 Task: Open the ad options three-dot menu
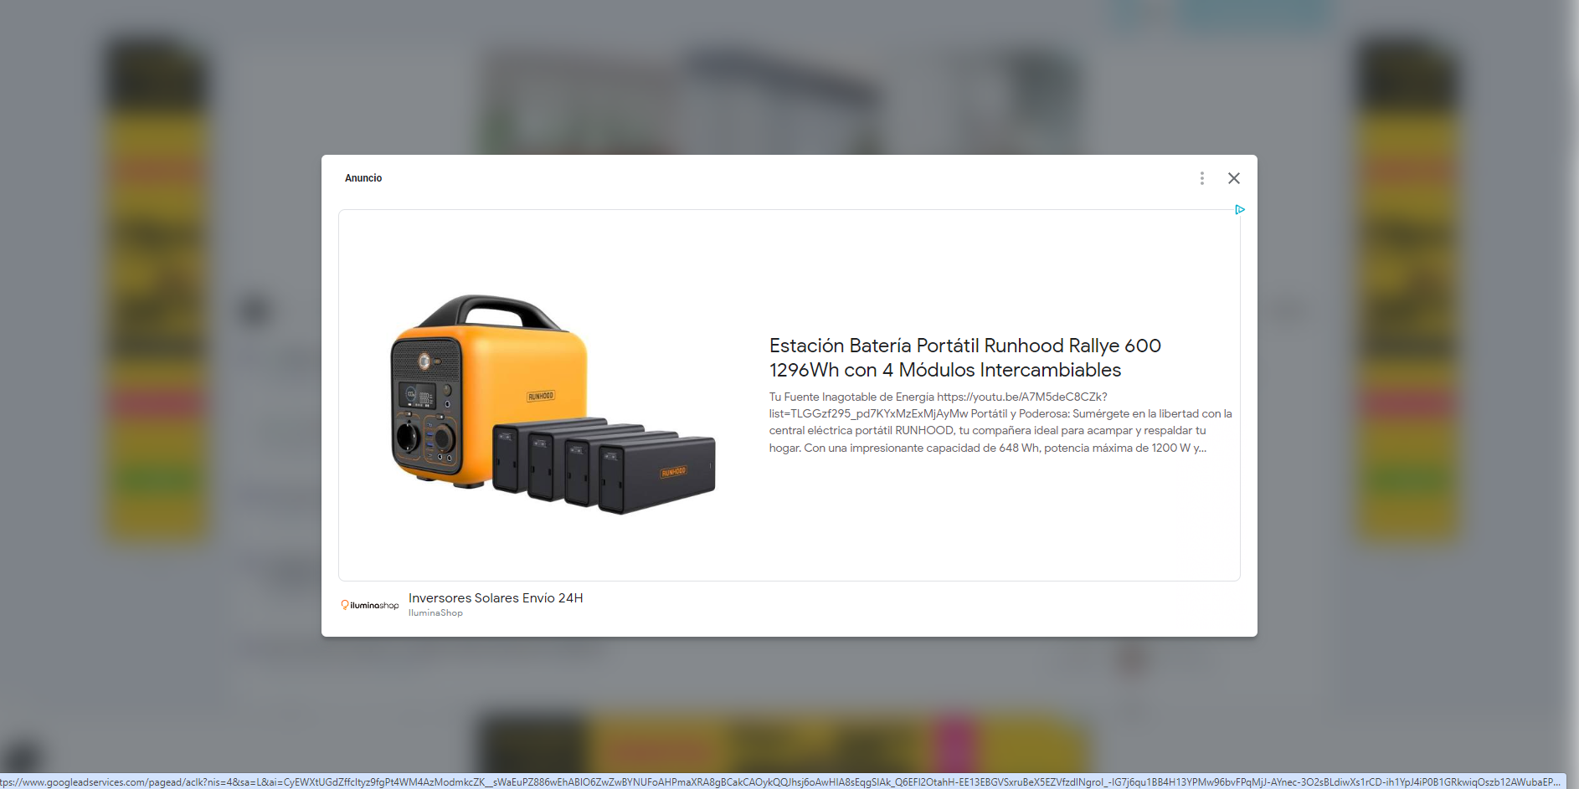pos(1201,178)
